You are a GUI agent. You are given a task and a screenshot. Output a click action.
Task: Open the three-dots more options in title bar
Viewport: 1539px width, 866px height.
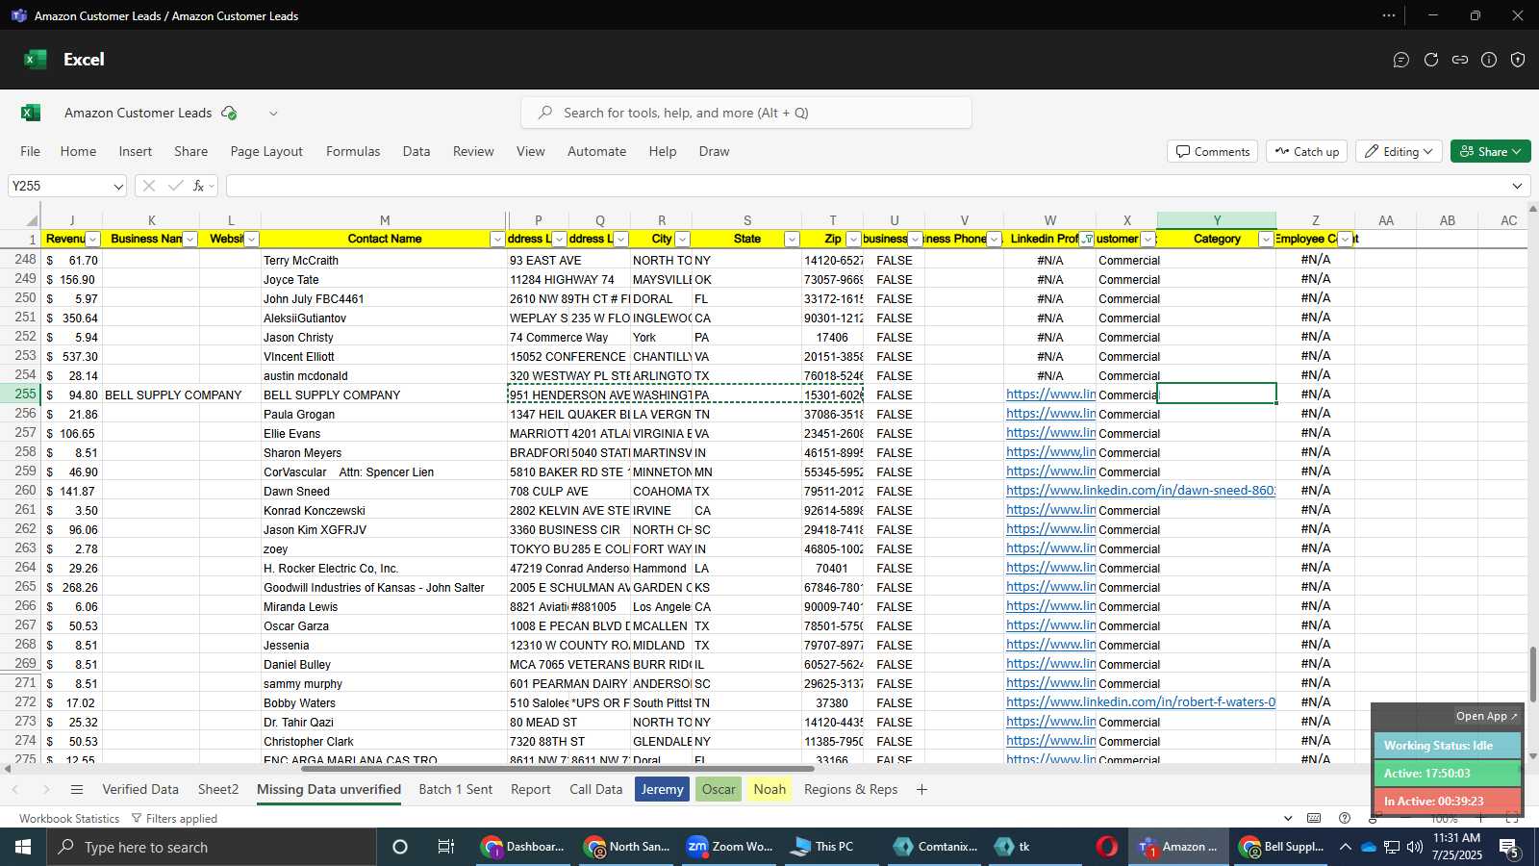click(x=1389, y=15)
